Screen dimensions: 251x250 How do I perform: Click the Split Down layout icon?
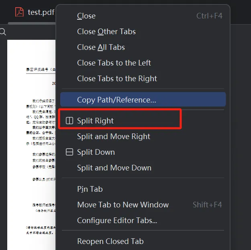point(69,152)
